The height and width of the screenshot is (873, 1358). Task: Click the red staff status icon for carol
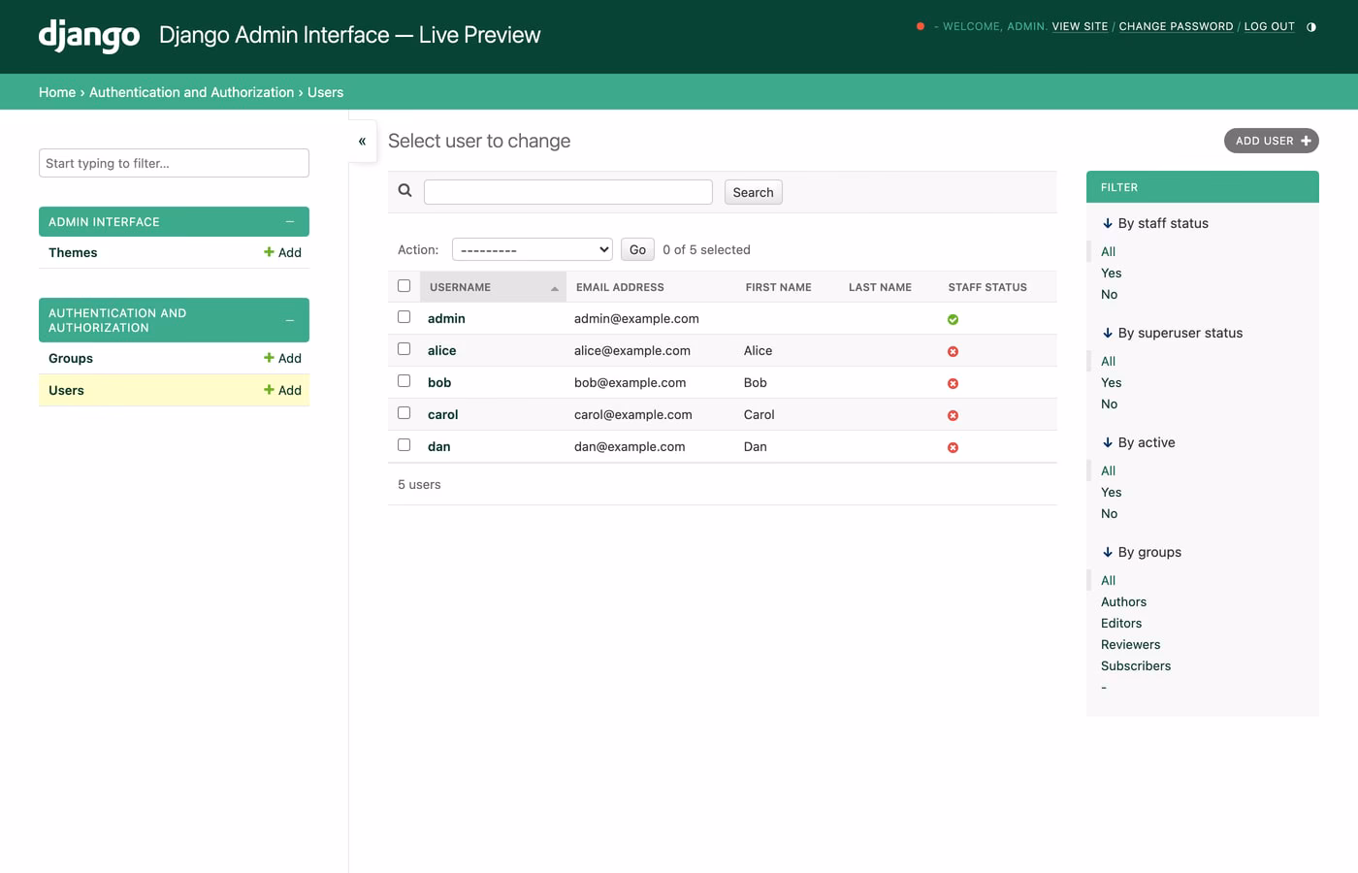pos(953,415)
